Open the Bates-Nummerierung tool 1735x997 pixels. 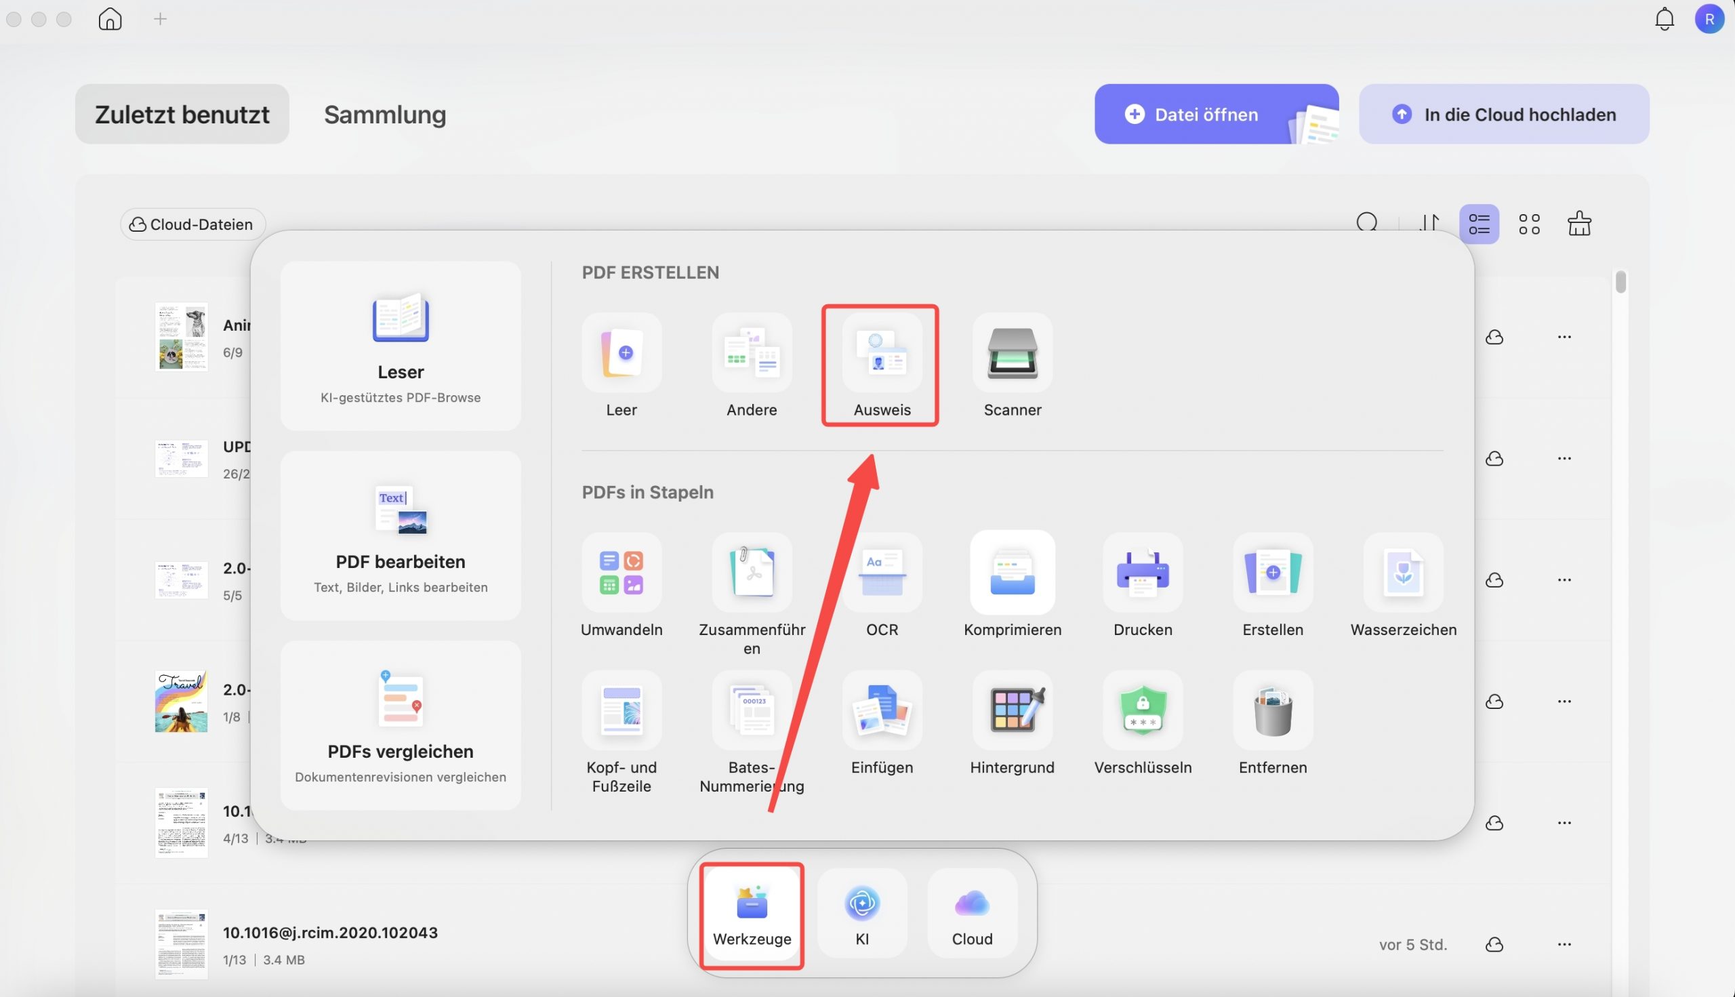coord(751,710)
